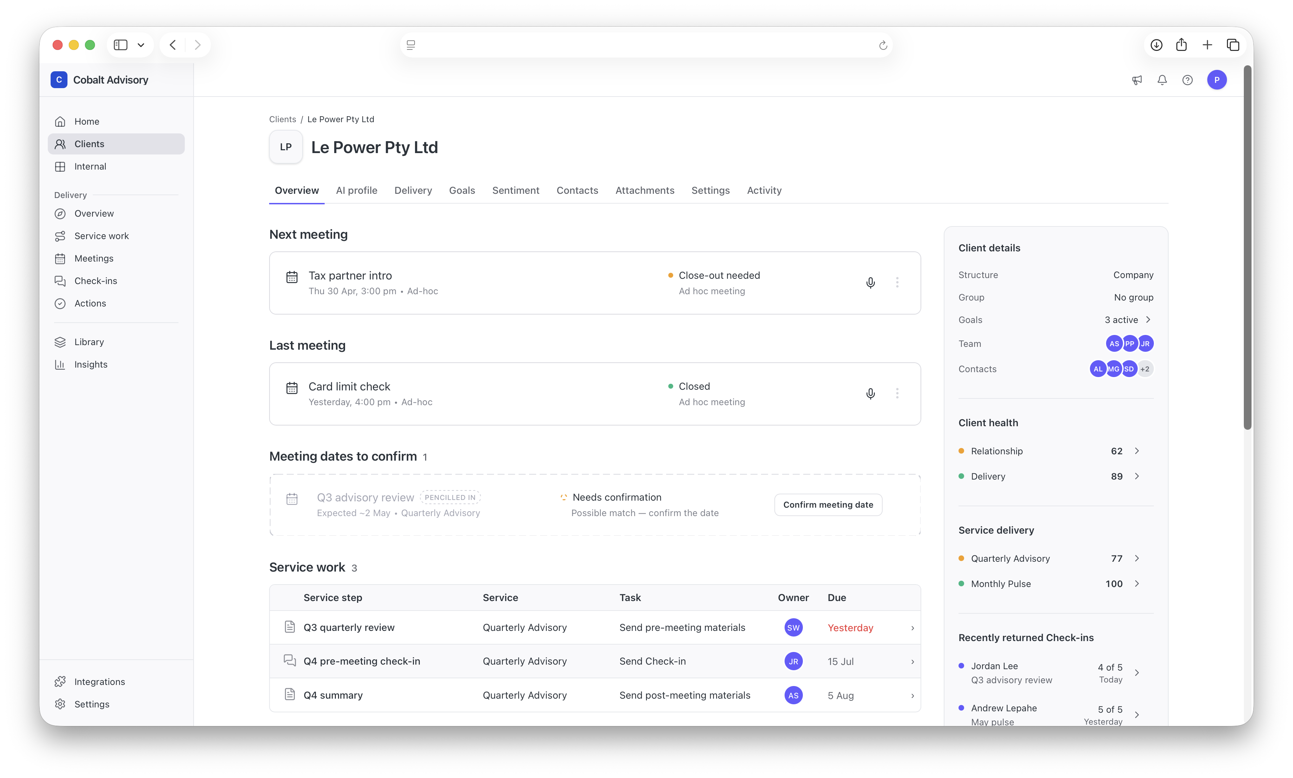The height and width of the screenshot is (778, 1293).
Task: Click the +2 more contacts badge
Action: tap(1145, 369)
